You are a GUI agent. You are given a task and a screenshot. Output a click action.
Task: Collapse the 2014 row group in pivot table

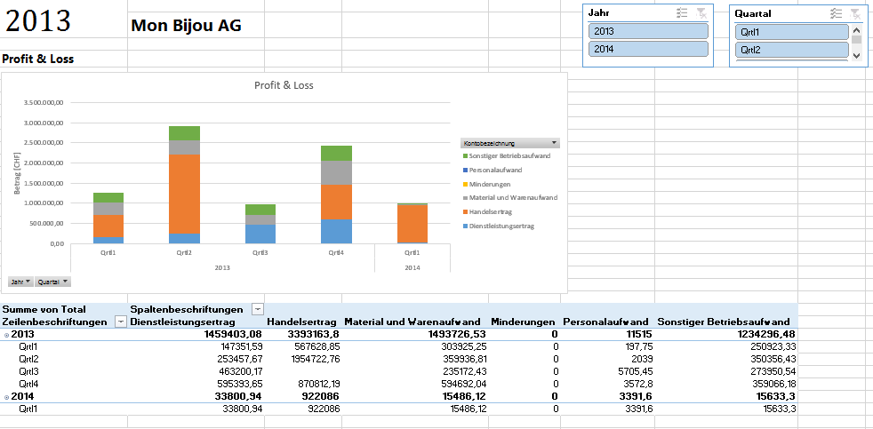click(x=6, y=396)
